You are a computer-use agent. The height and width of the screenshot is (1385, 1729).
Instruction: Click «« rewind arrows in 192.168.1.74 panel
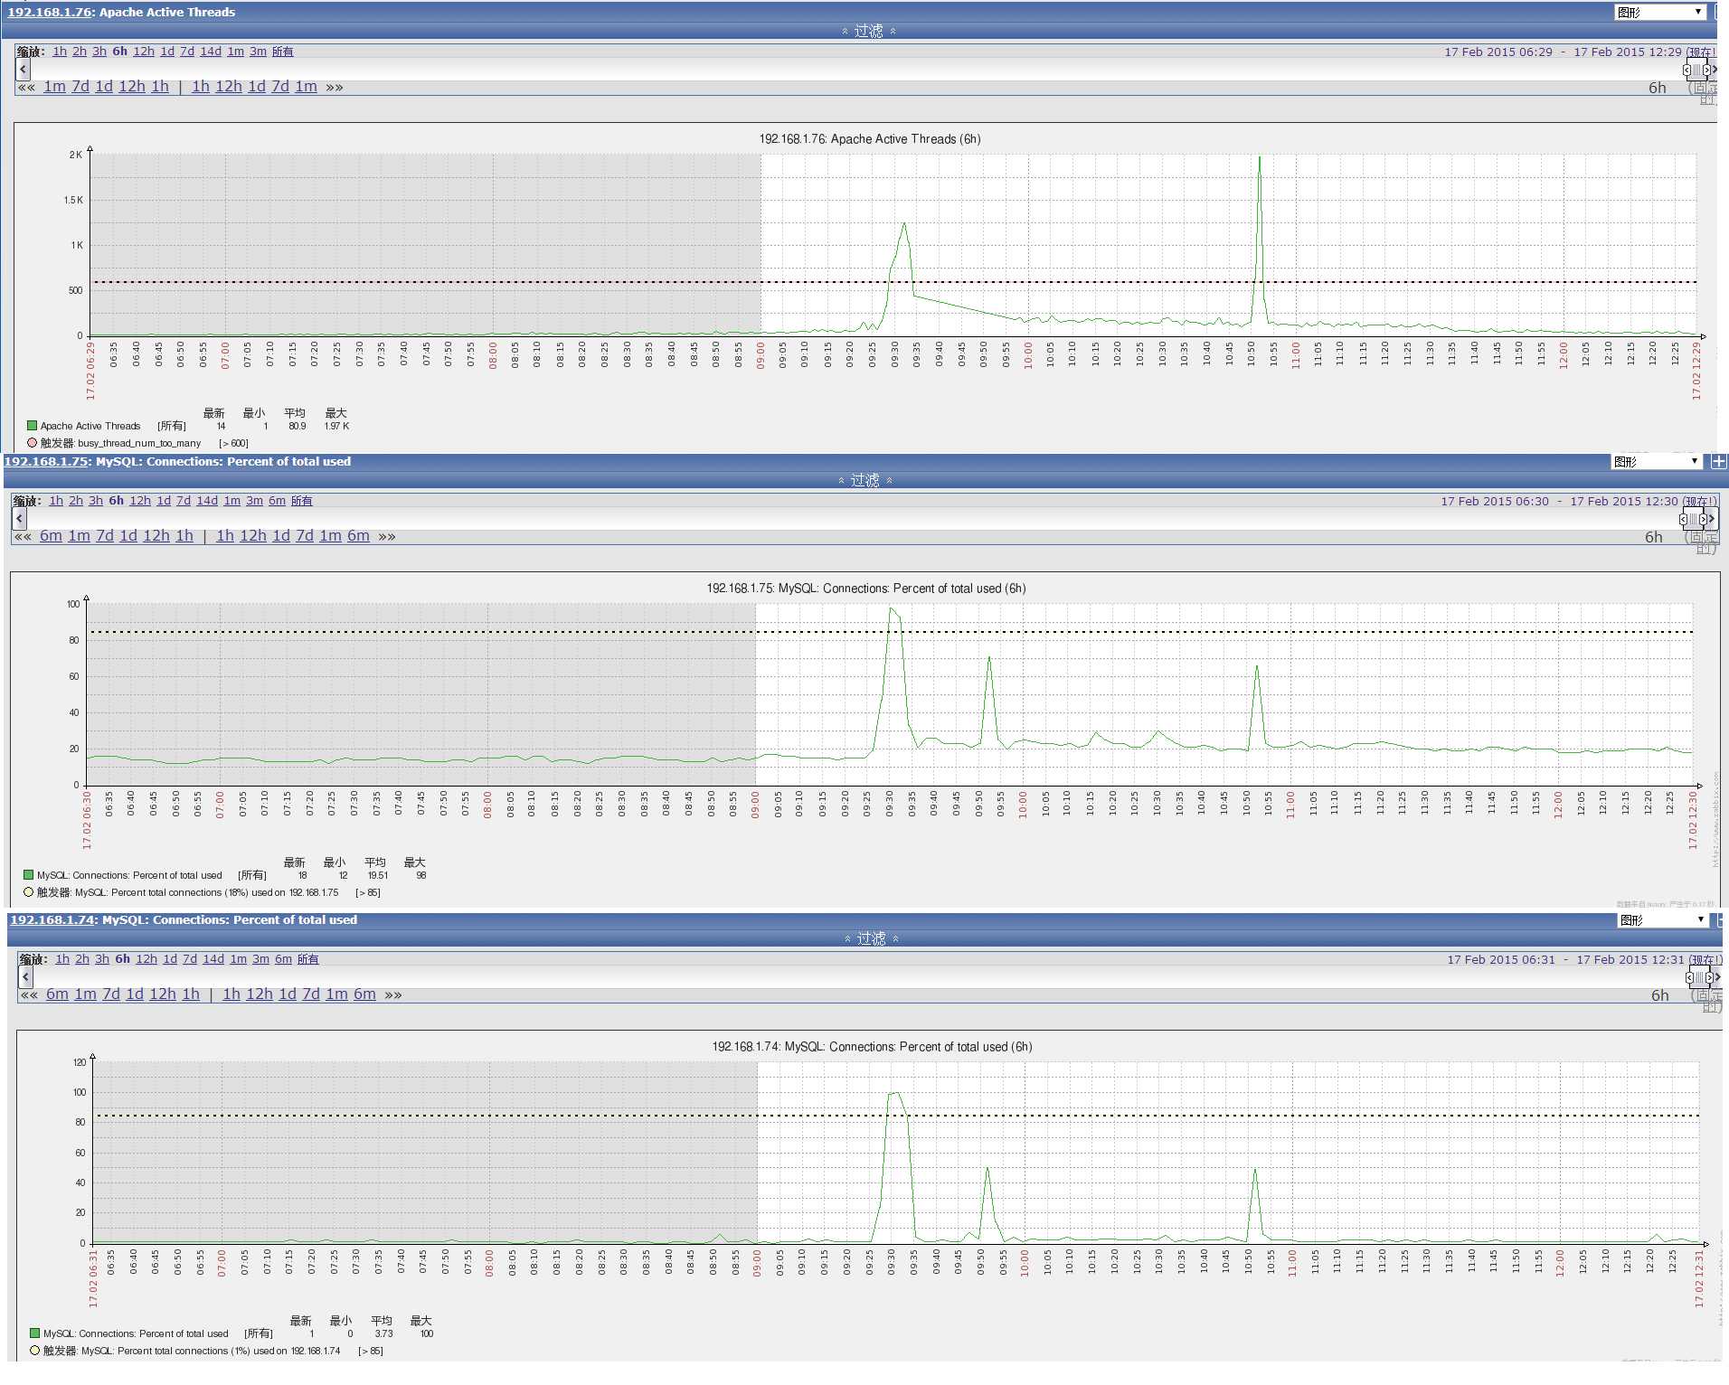tap(29, 995)
